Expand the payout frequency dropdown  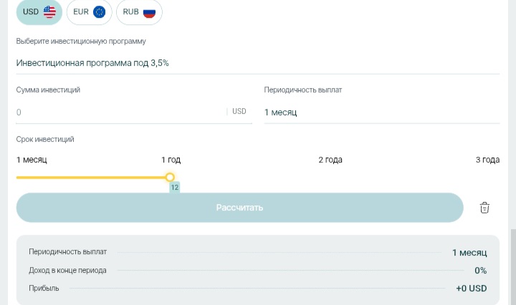[x=381, y=112]
